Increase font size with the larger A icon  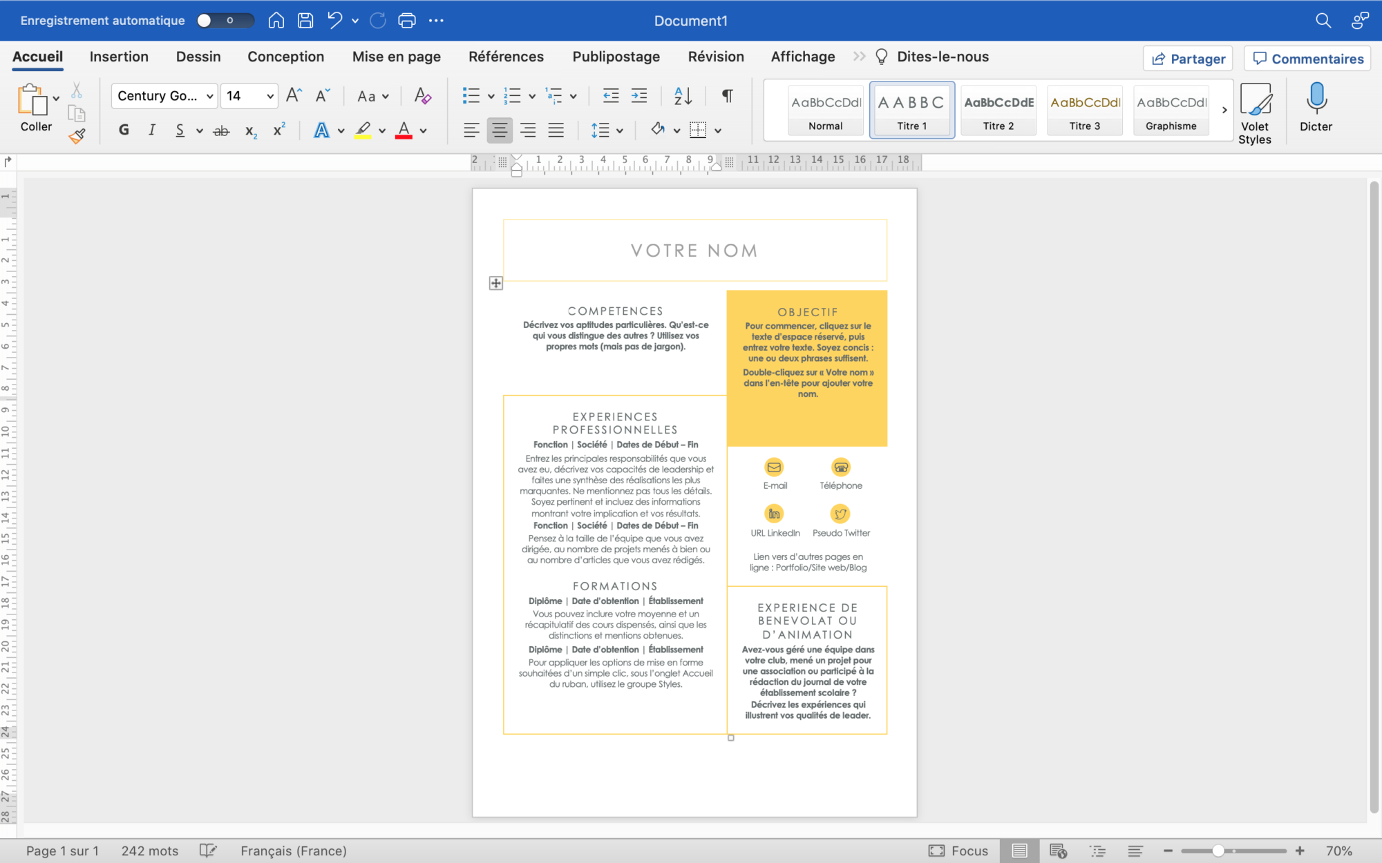[294, 95]
